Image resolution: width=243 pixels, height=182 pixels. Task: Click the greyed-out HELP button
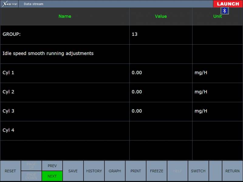coord(177,171)
